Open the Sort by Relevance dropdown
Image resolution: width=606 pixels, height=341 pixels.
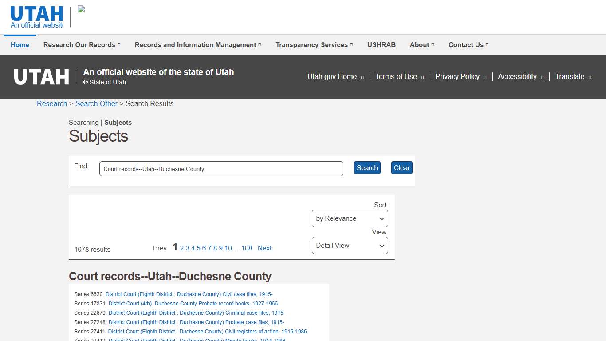click(x=350, y=218)
